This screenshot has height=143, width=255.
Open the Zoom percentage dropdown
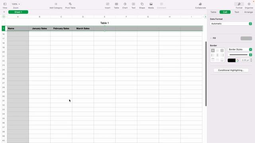click(x=16, y=4)
